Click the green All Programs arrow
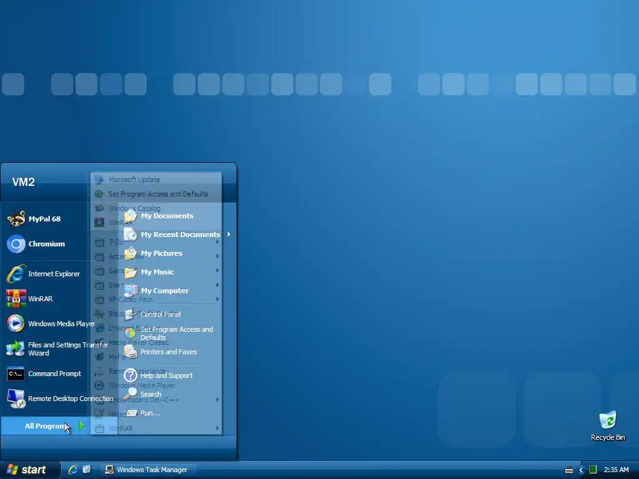 point(82,426)
